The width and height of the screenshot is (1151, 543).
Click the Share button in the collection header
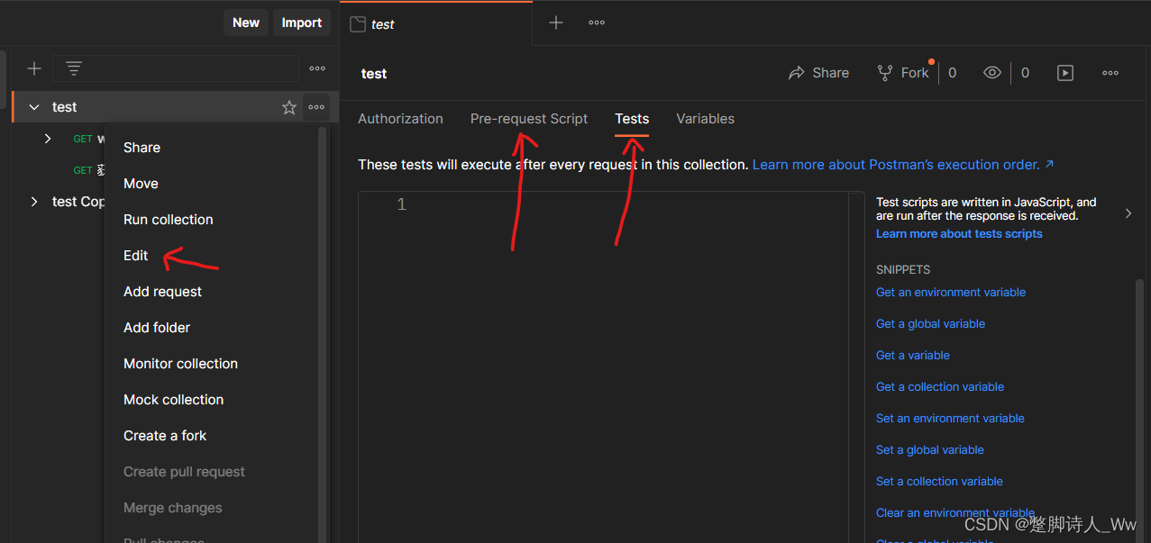(818, 73)
